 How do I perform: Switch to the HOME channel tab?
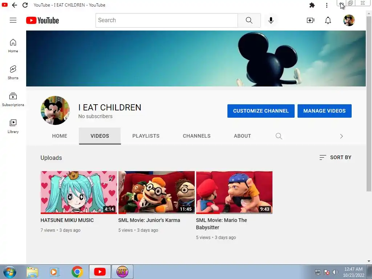pyautogui.click(x=60, y=136)
